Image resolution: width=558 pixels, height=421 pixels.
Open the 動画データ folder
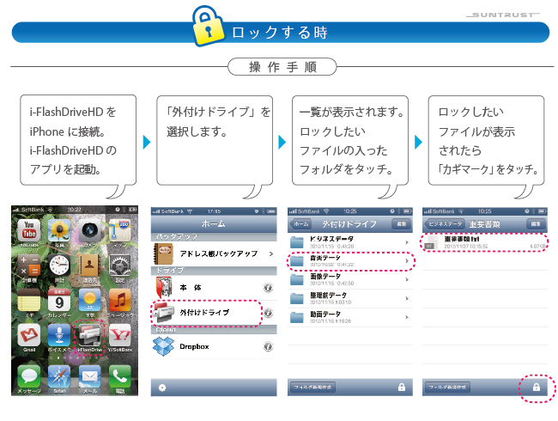(350, 317)
